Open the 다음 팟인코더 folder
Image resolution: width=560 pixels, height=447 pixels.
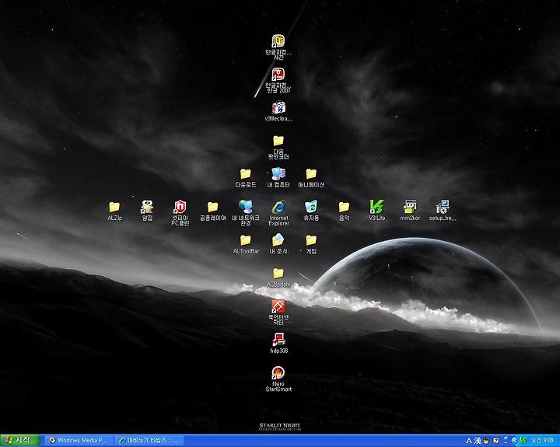point(278,147)
